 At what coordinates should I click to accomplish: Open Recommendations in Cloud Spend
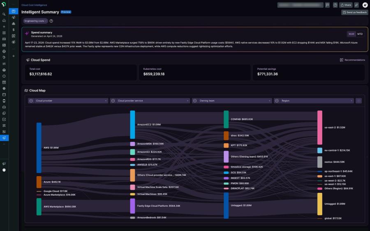(352, 60)
